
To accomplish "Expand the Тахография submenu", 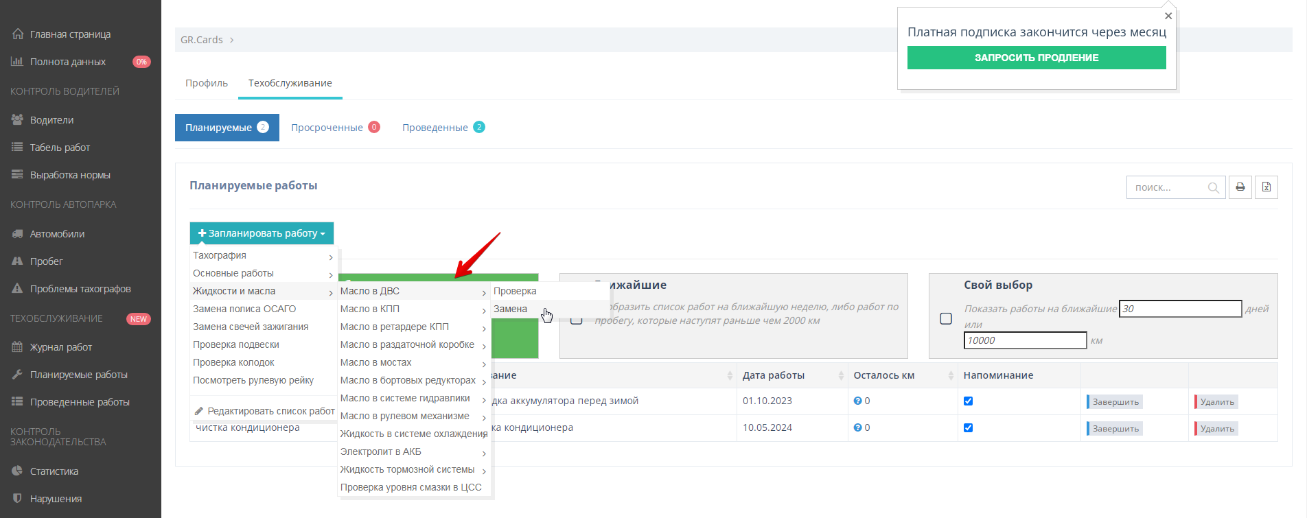I will point(264,255).
